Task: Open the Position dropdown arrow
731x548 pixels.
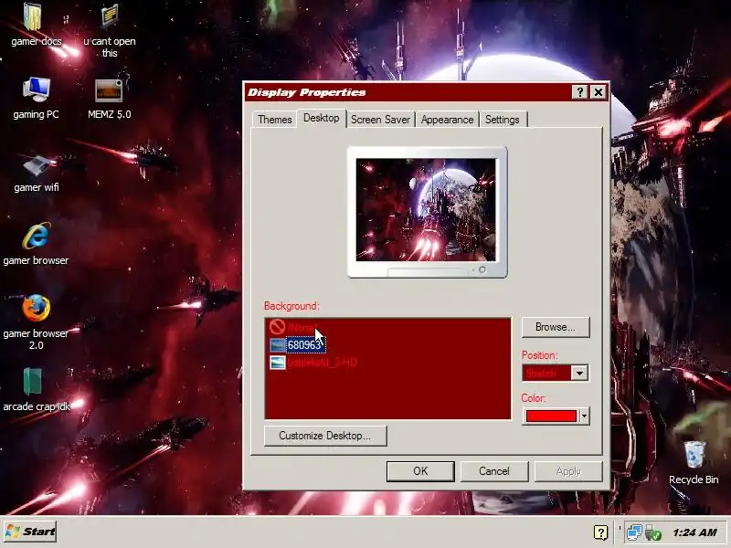Action: (579, 373)
